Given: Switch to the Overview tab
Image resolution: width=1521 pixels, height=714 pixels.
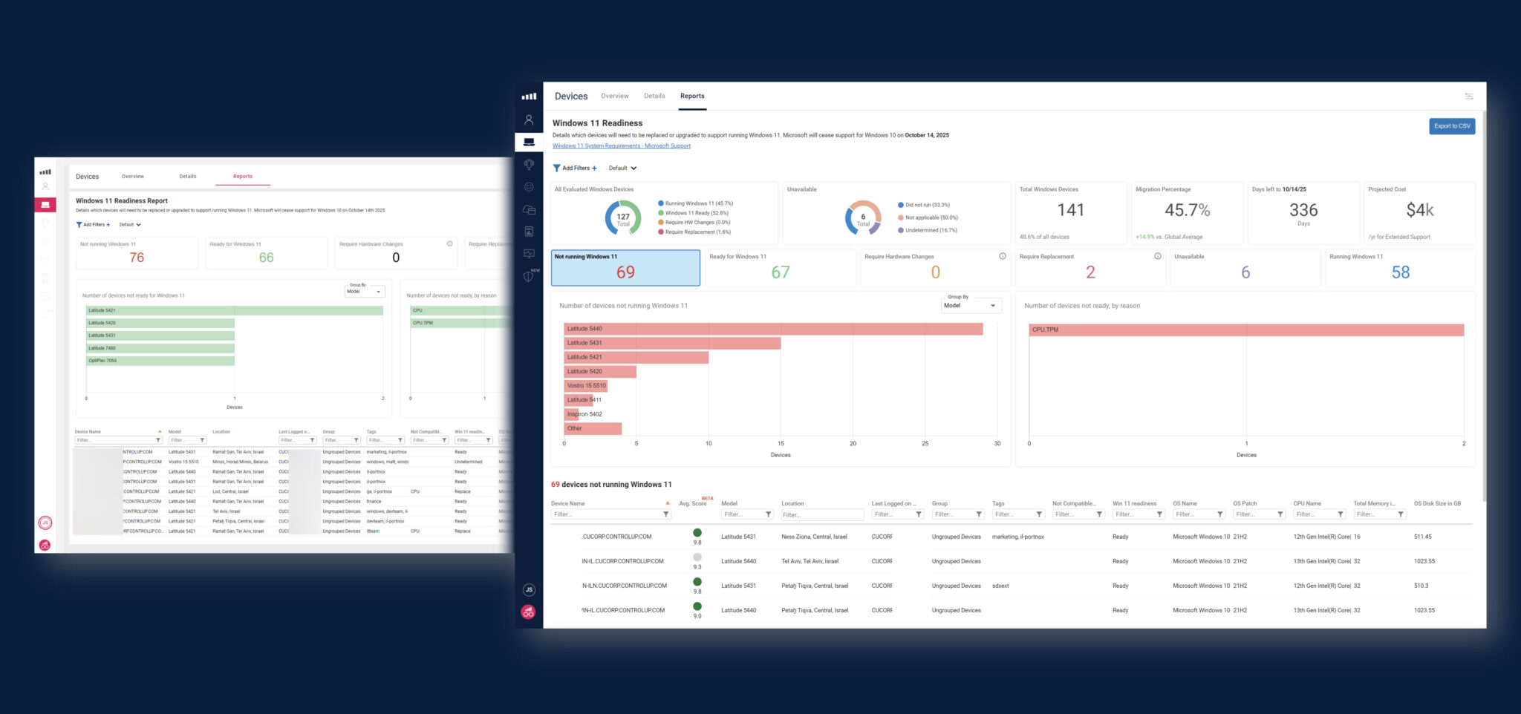Looking at the screenshot, I should (614, 96).
